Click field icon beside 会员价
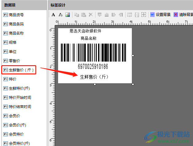Image resolution: width=193 pixels, height=146 pixels. coord(6,116)
